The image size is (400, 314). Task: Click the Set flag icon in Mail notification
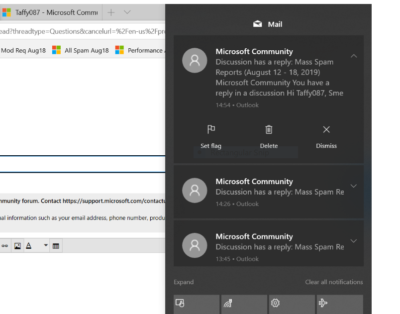coord(211,129)
